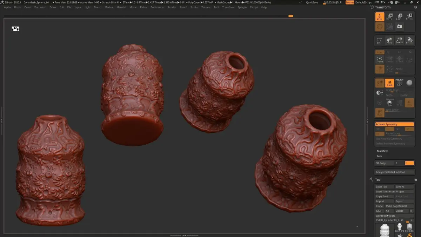Select the Scale (S) transform icon

[x=399, y=17]
